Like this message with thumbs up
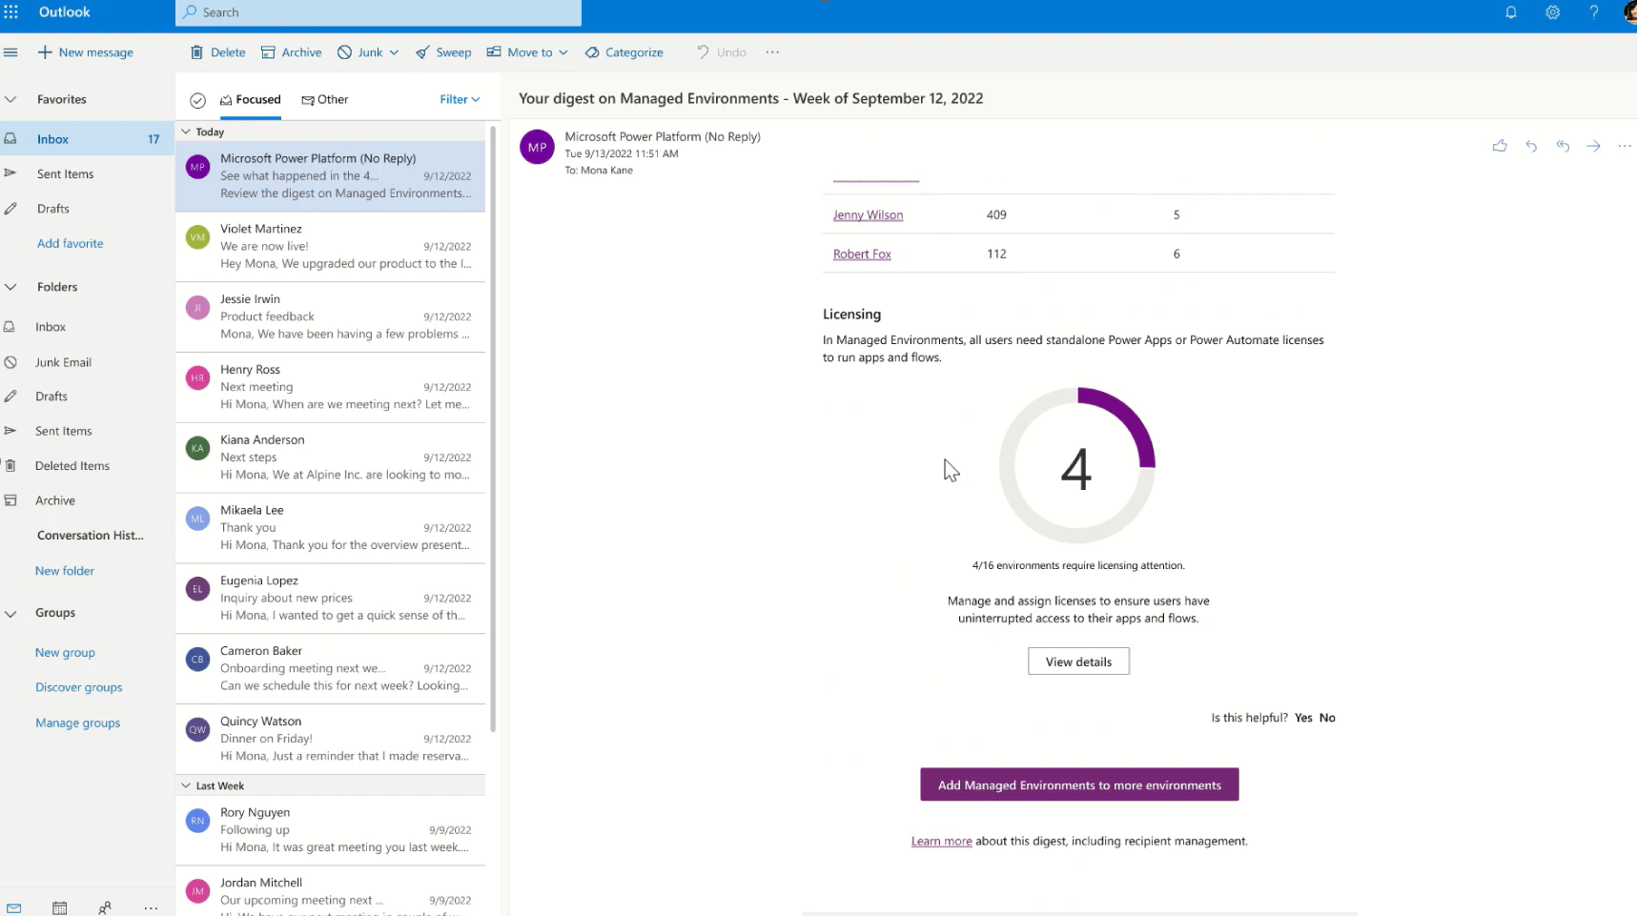 click(1500, 146)
